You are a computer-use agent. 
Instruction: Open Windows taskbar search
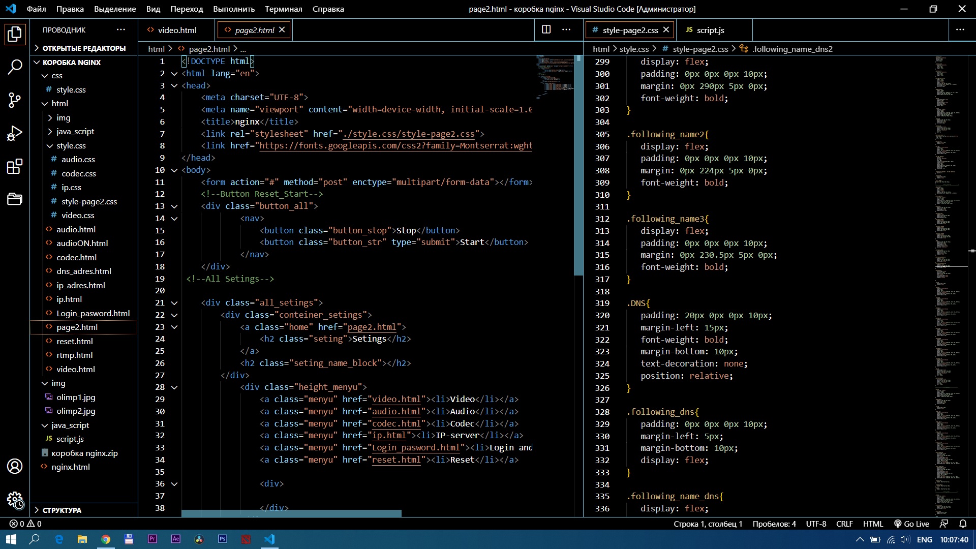(x=35, y=539)
